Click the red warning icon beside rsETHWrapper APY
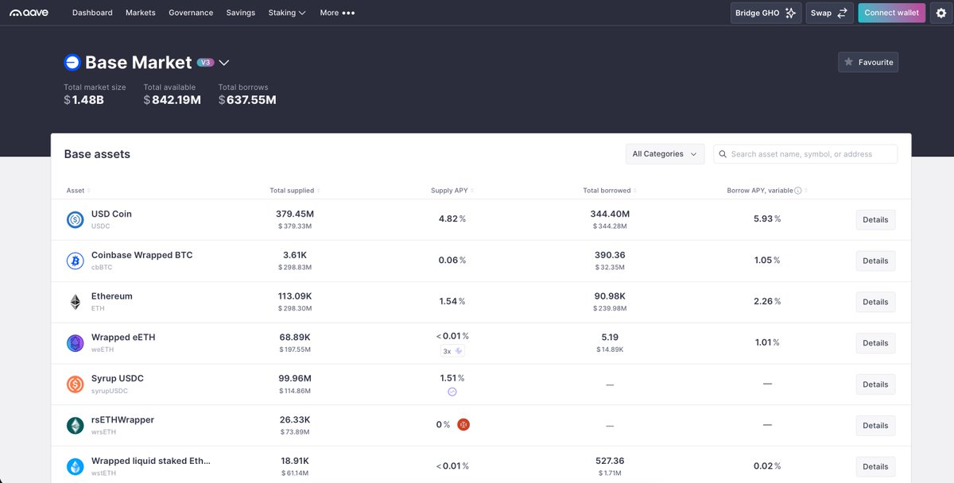 pos(463,425)
